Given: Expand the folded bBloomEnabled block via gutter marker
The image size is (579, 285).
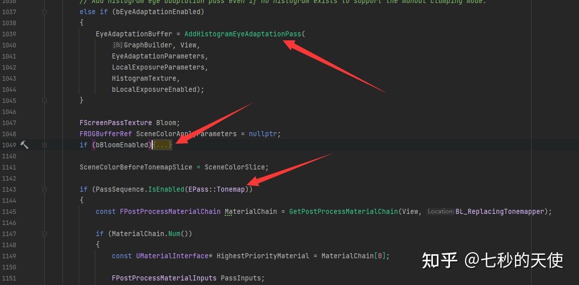Looking at the screenshot, I should tap(44, 145).
